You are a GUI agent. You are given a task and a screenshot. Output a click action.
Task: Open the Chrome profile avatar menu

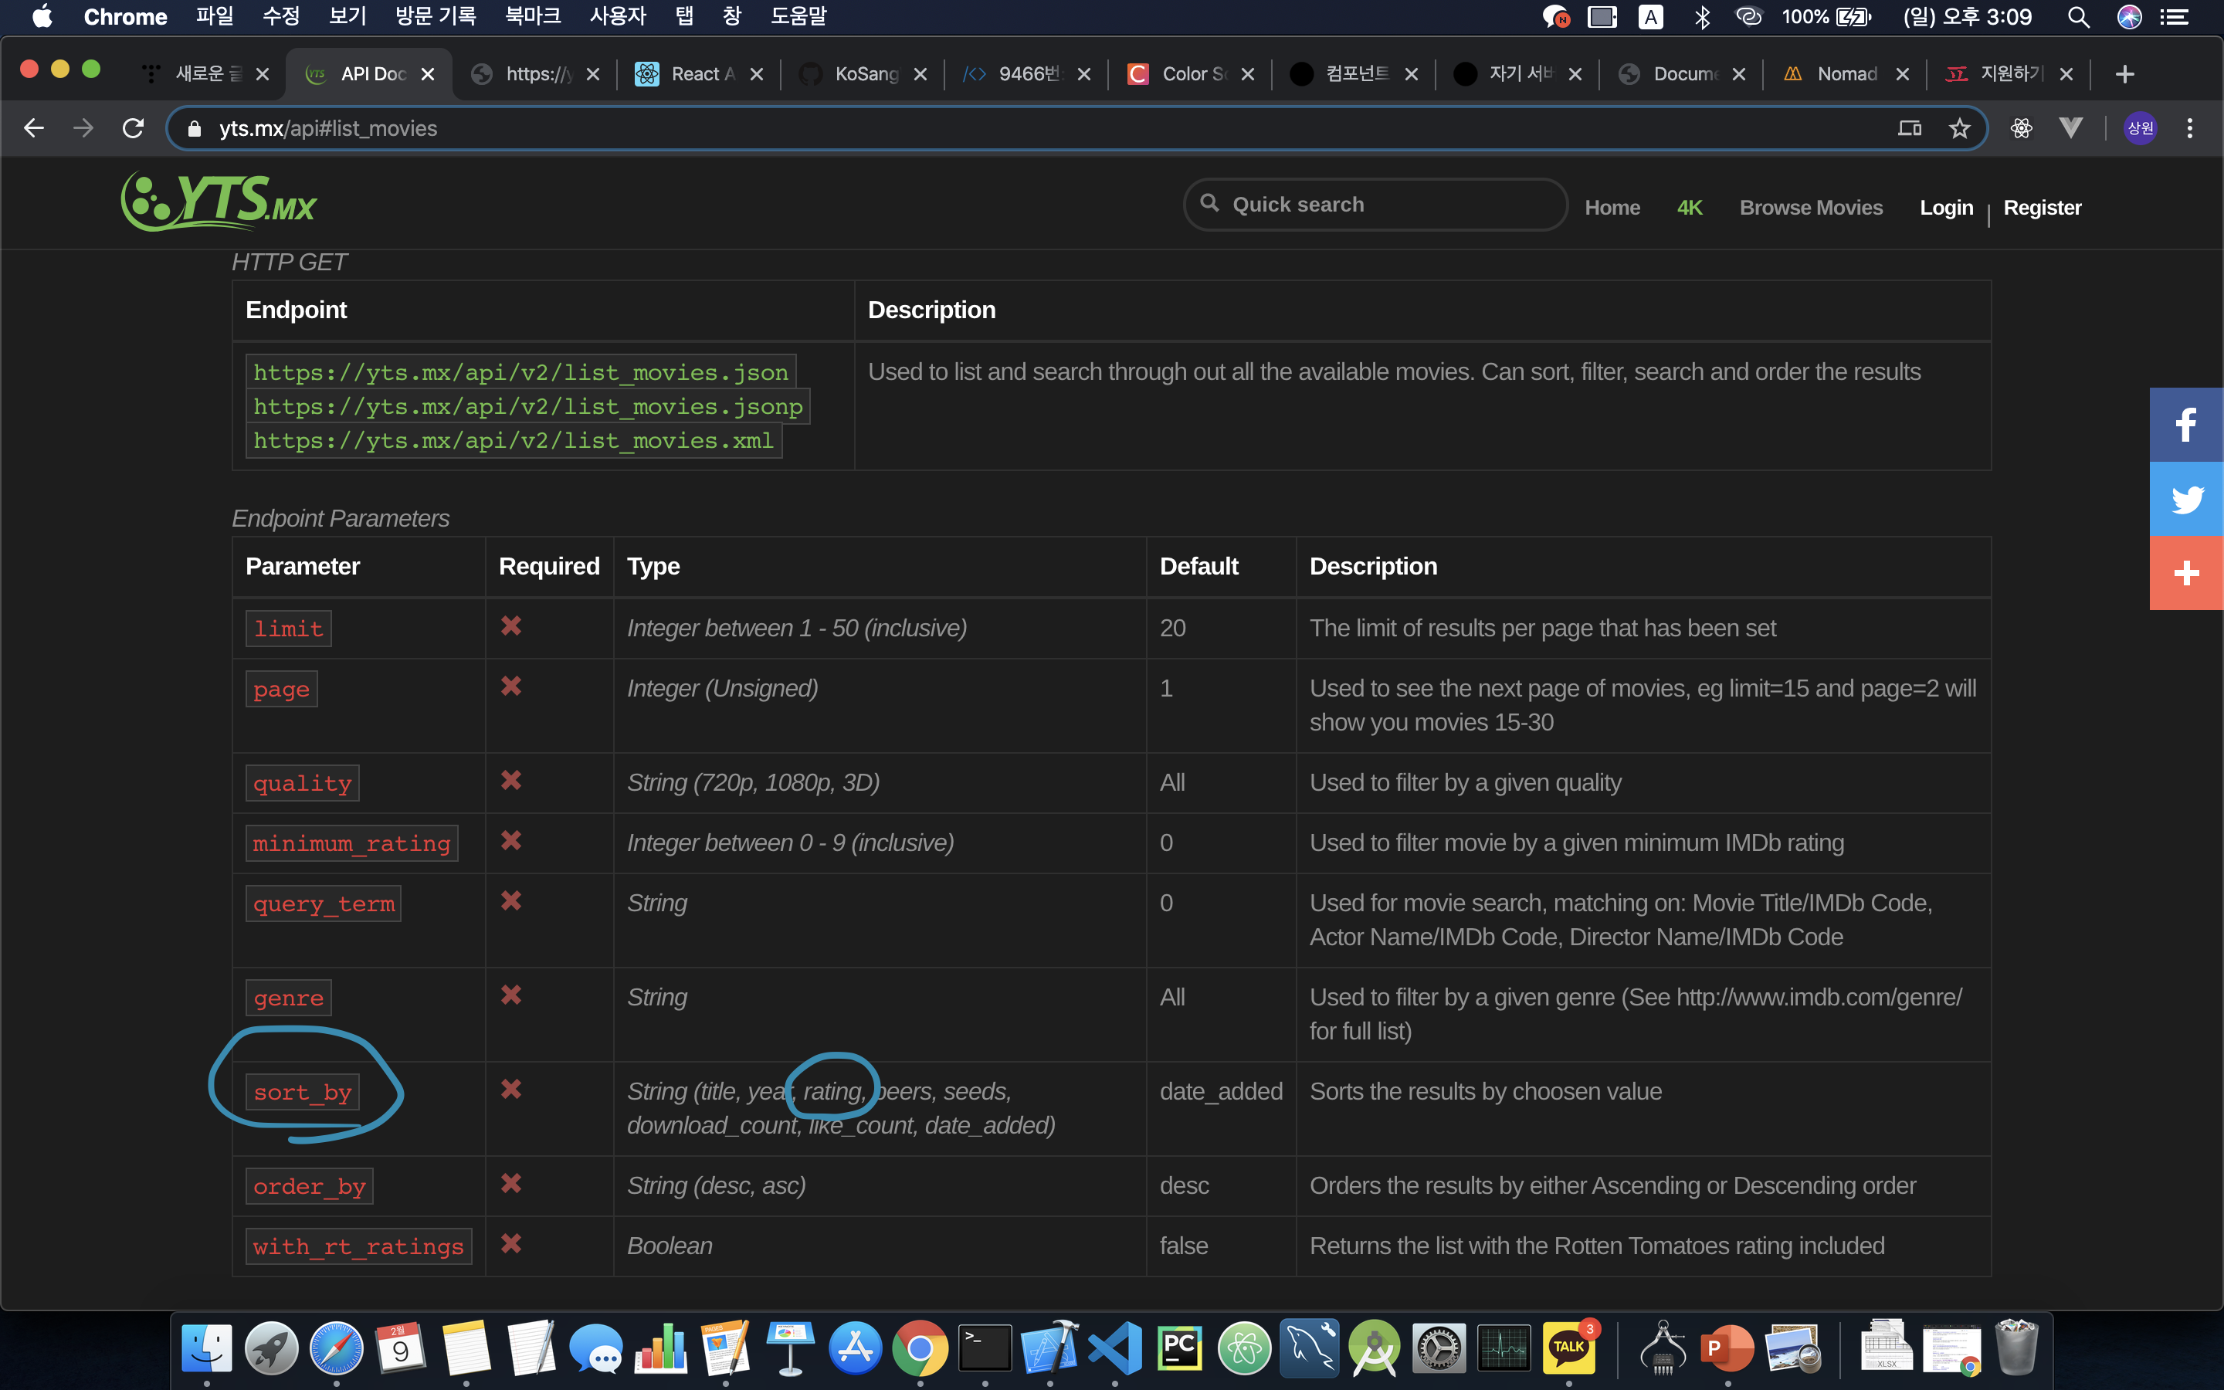click(x=2141, y=129)
